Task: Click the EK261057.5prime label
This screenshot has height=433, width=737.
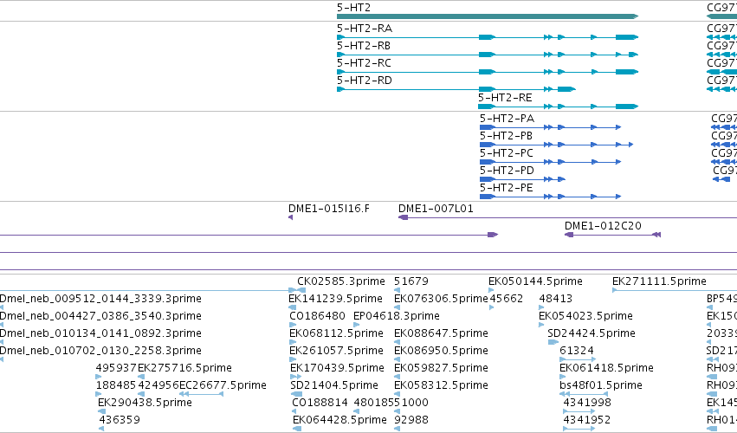Action: [x=336, y=352]
